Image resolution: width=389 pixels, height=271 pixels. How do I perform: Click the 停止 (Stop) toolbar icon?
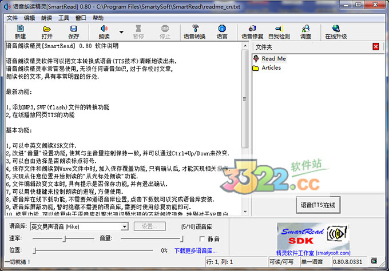pos(165,32)
